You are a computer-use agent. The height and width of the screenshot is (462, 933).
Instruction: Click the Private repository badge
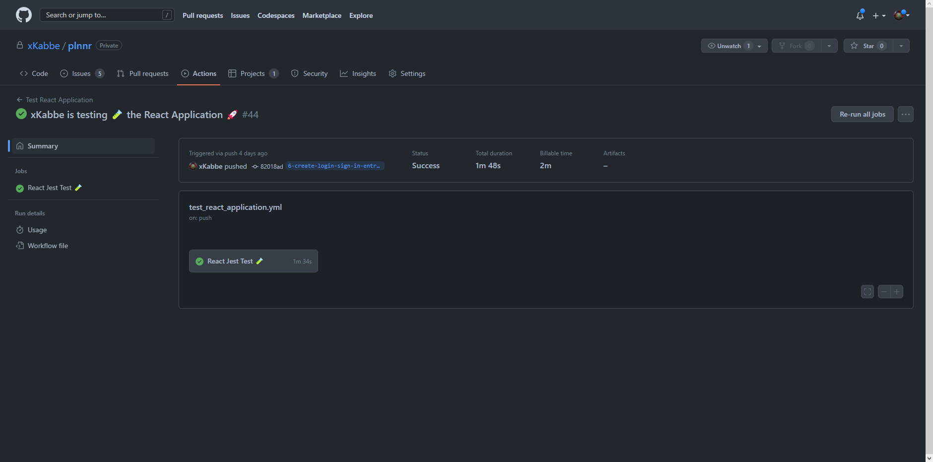[x=109, y=45]
